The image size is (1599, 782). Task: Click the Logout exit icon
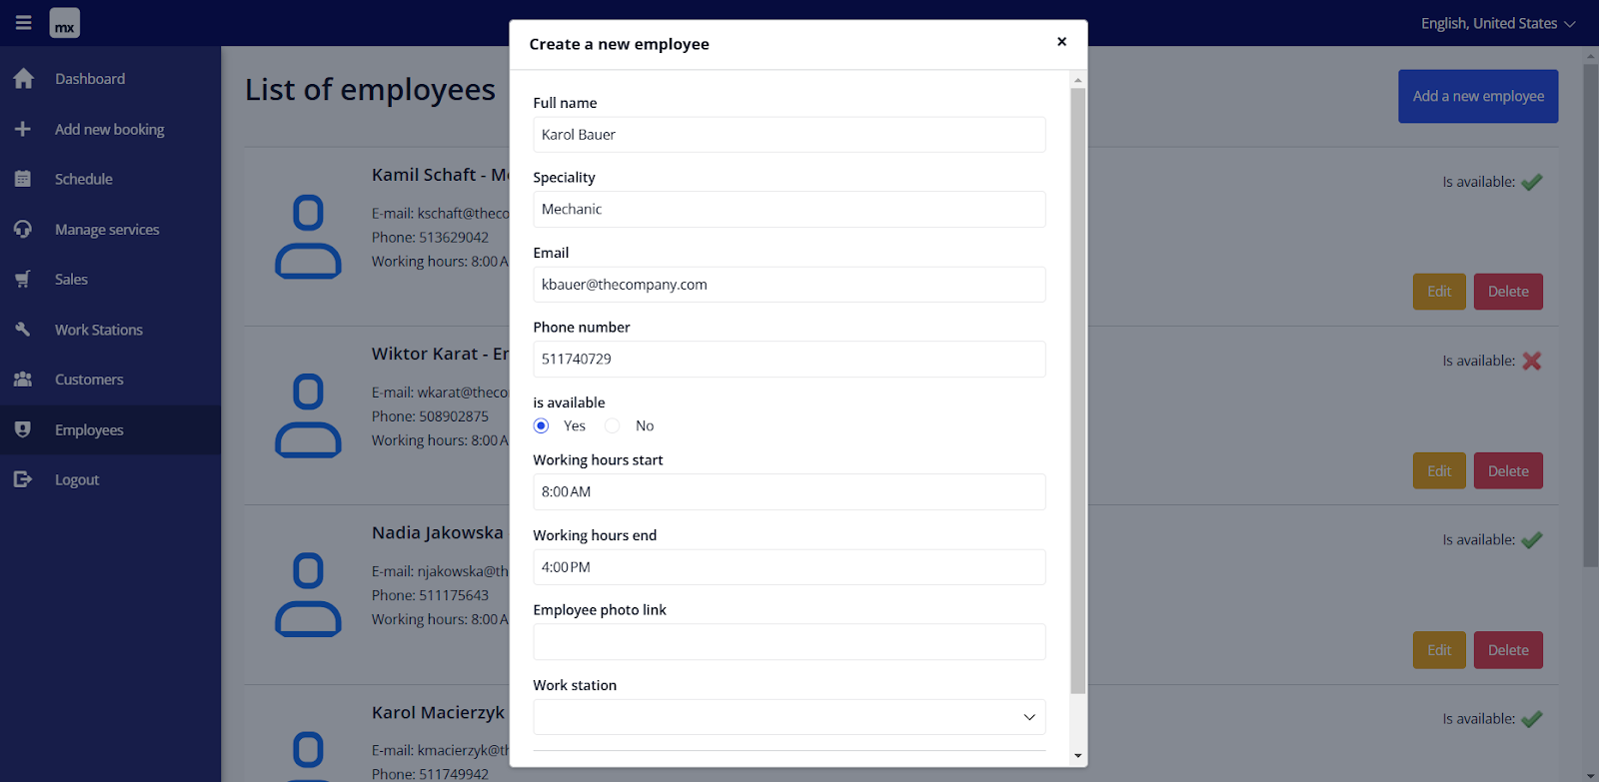(x=23, y=480)
